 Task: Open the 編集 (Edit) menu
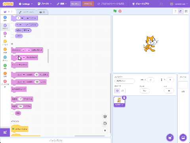click(62, 4)
